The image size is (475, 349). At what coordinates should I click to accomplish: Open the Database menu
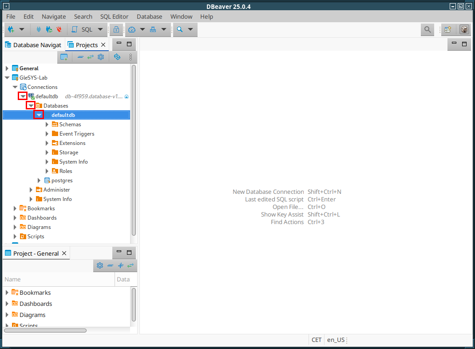149,17
